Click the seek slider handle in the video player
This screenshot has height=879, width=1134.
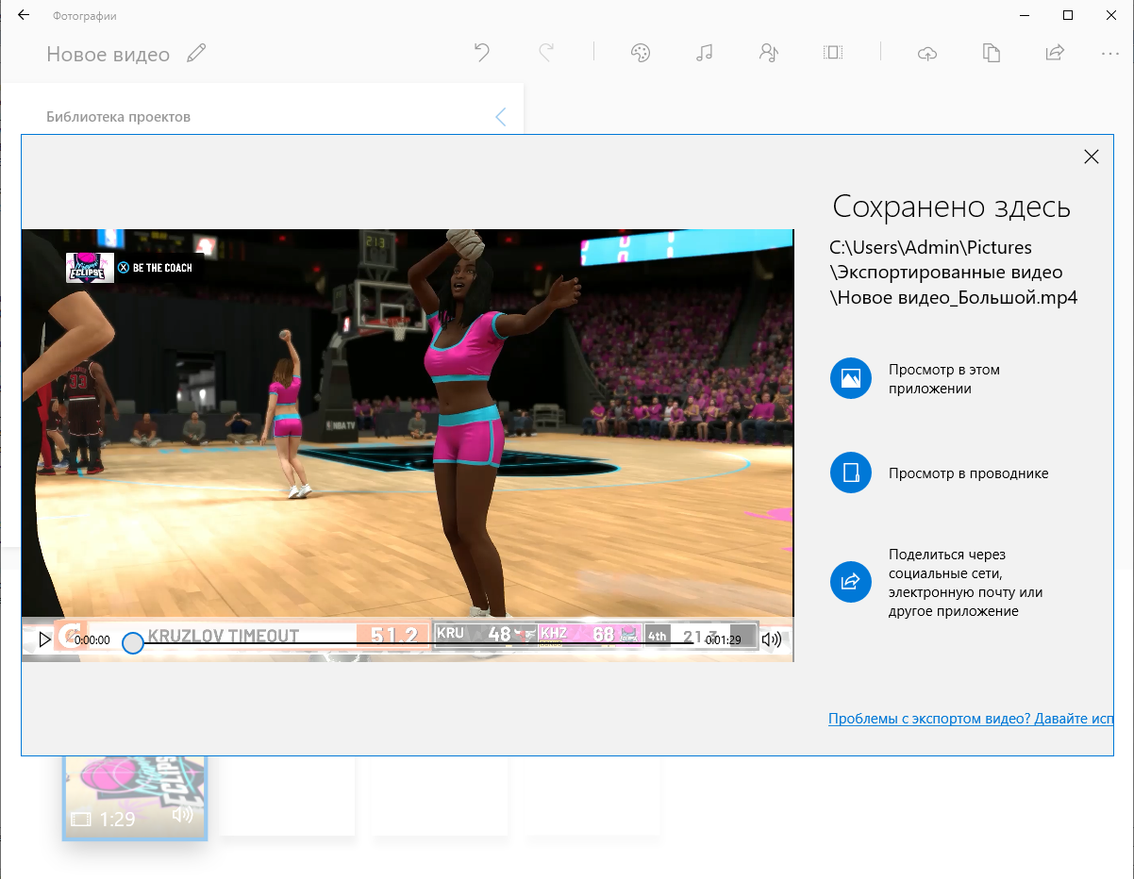point(133,643)
